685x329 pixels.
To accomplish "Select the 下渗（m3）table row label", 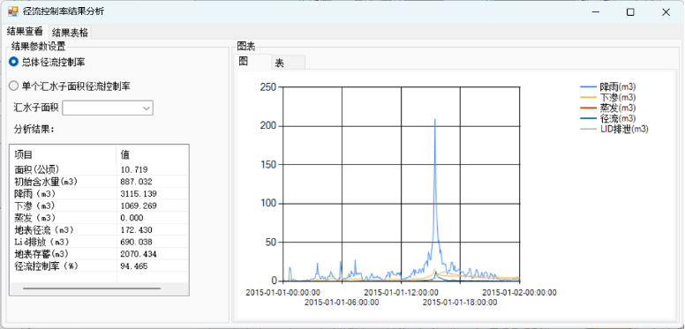I will 36,206.
